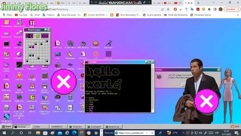Open Chrome extensions puzzle icon
The width and height of the screenshot is (241, 136).
tap(209, 9)
